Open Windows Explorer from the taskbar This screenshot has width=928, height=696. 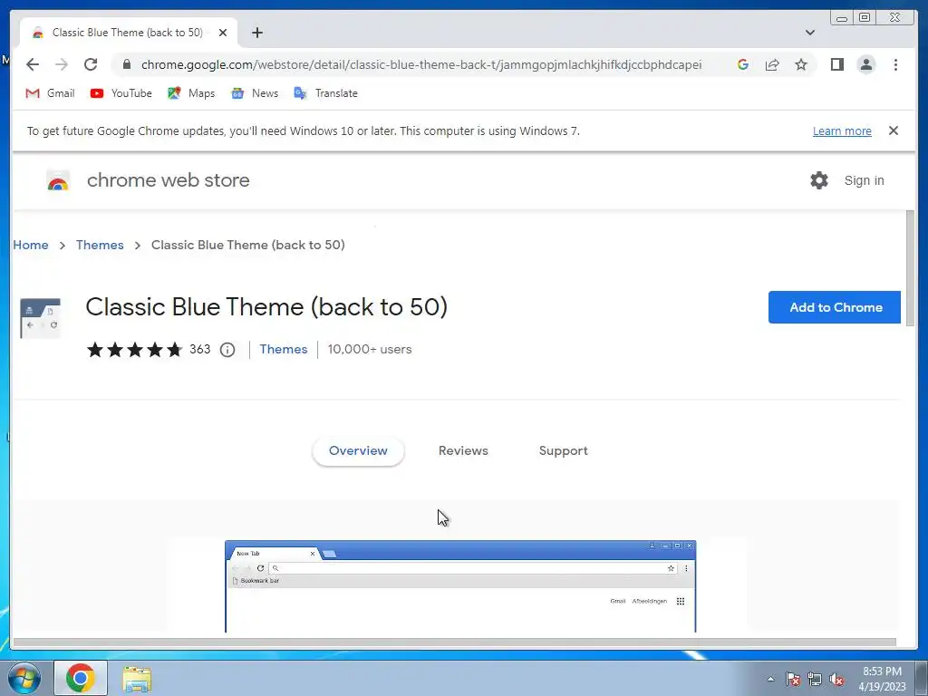click(x=137, y=679)
